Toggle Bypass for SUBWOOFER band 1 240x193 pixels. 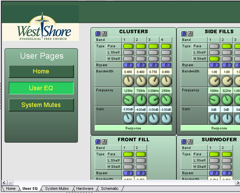click(x=214, y=173)
